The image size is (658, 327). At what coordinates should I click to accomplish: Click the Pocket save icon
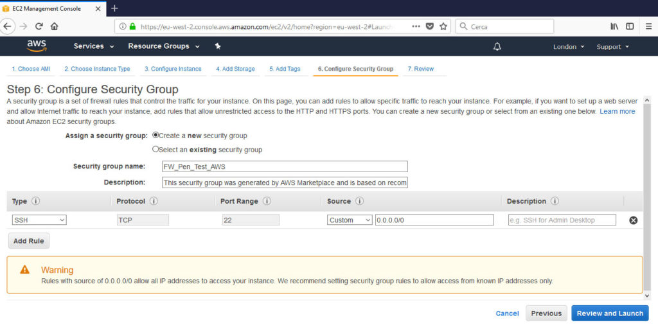tap(430, 26)
